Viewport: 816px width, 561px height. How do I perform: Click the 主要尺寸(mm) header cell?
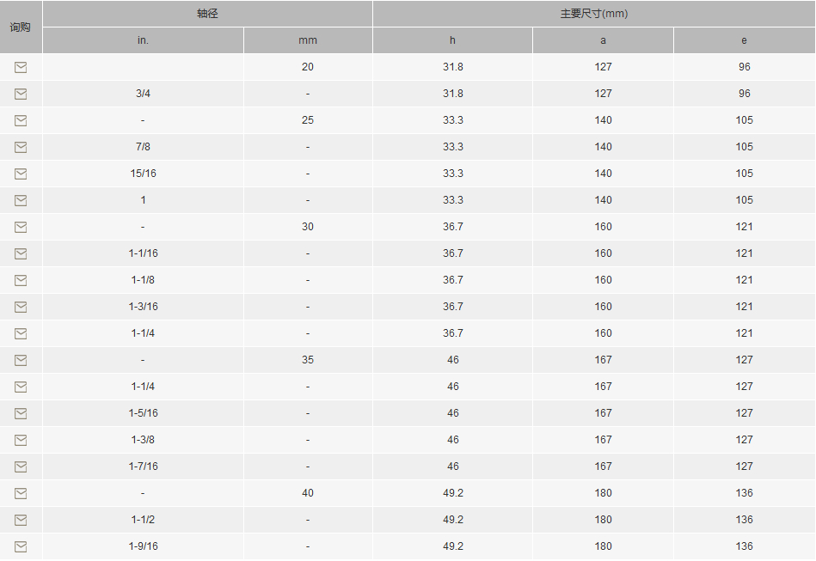pos(593,14)
